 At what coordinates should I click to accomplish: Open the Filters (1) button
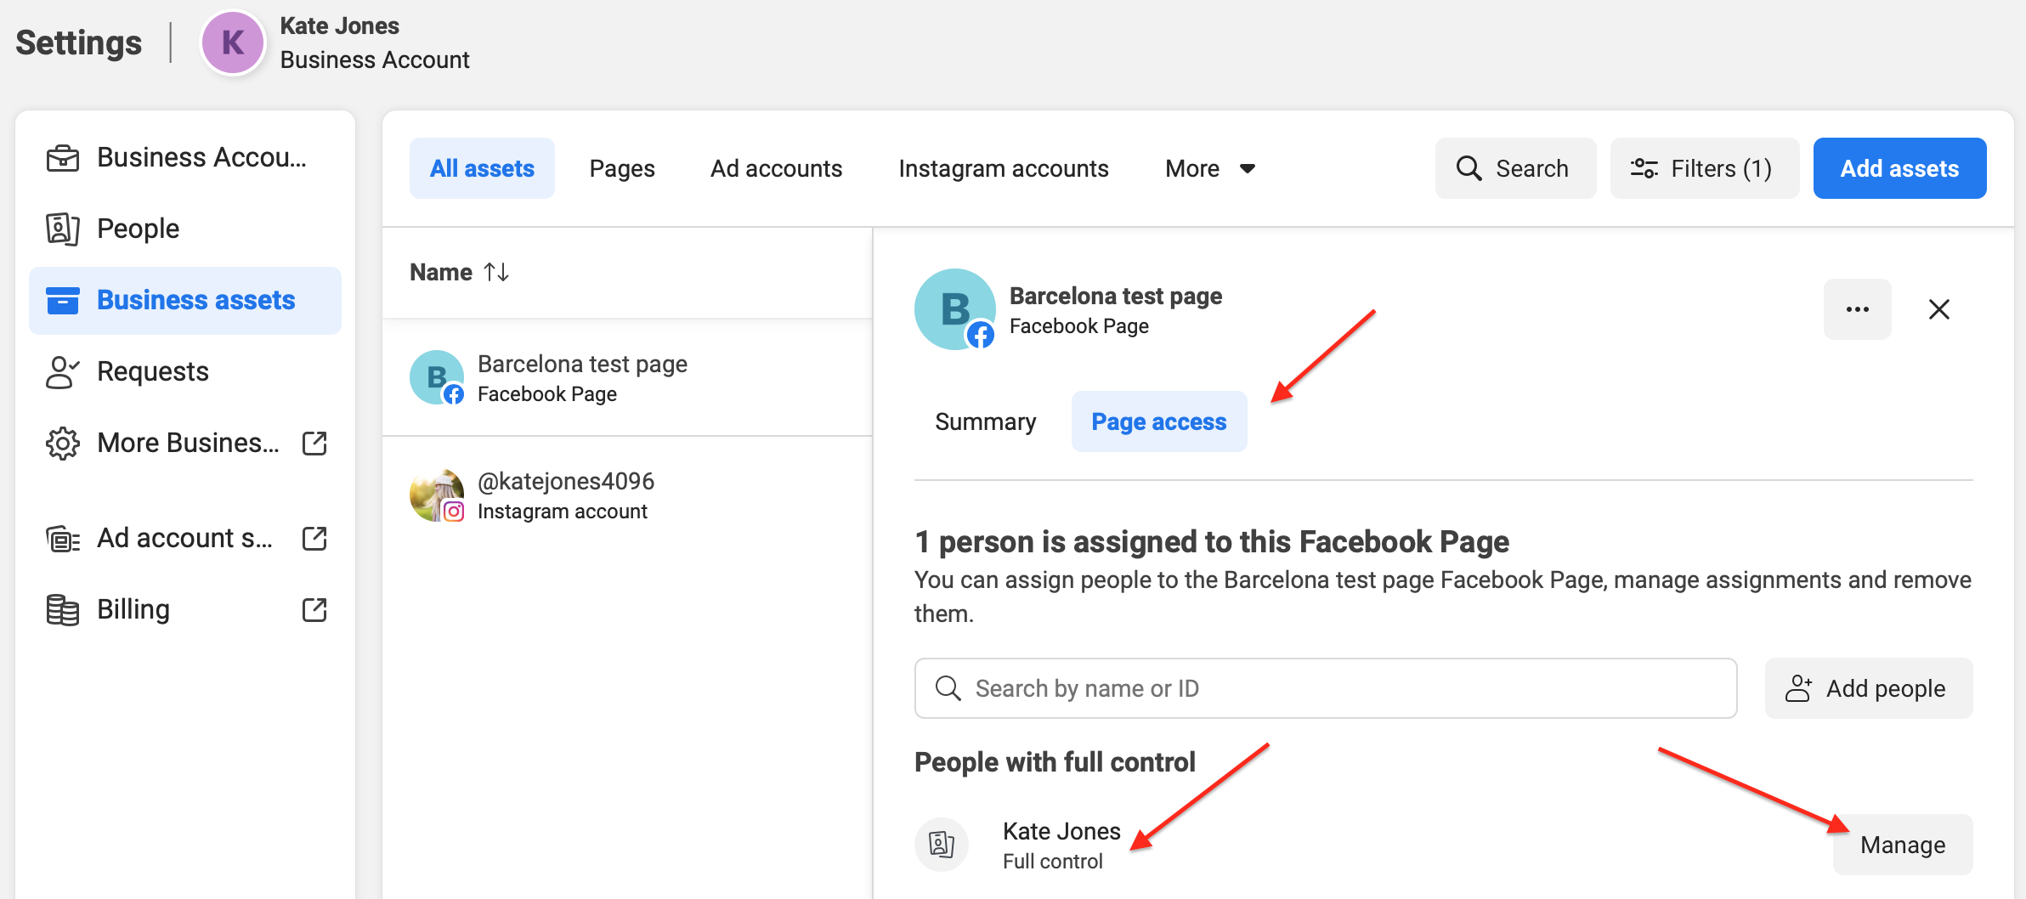[1705, 168]
